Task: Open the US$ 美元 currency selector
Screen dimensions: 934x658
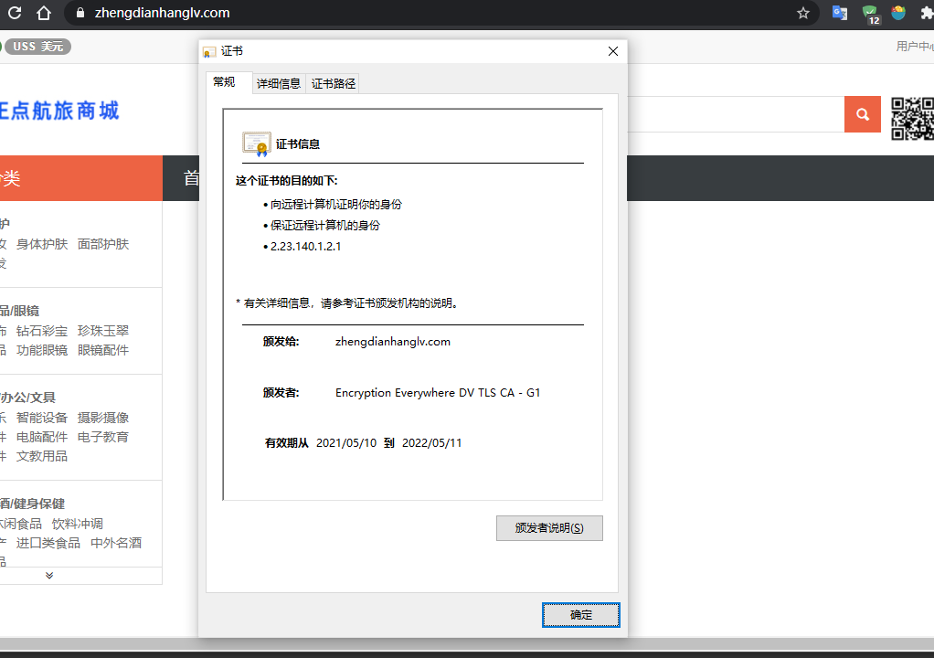Action: (38, 47)
